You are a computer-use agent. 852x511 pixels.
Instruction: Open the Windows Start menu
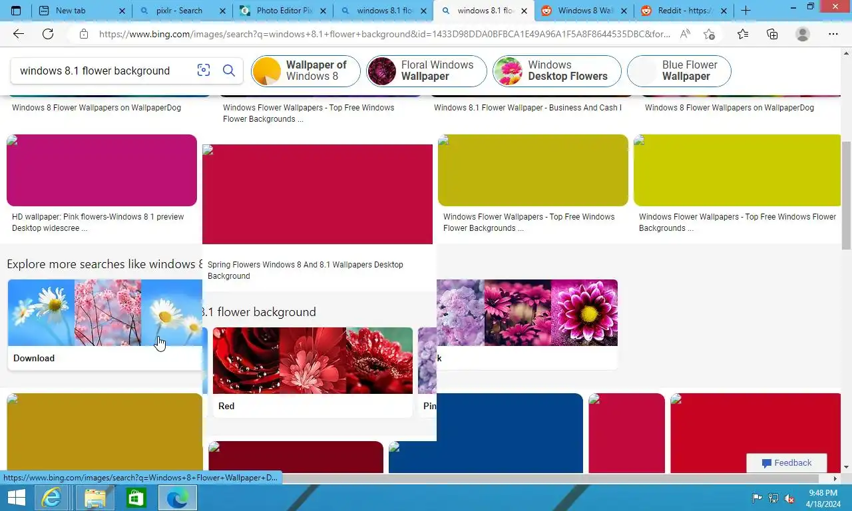[x=16, y=498]
